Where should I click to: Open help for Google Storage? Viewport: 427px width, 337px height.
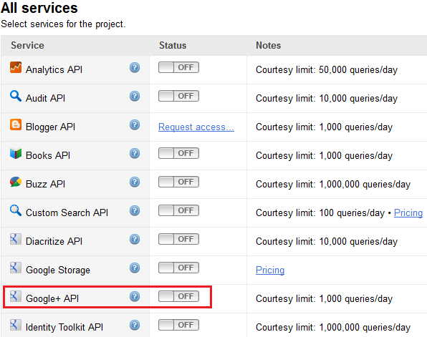tap(135, 268)
